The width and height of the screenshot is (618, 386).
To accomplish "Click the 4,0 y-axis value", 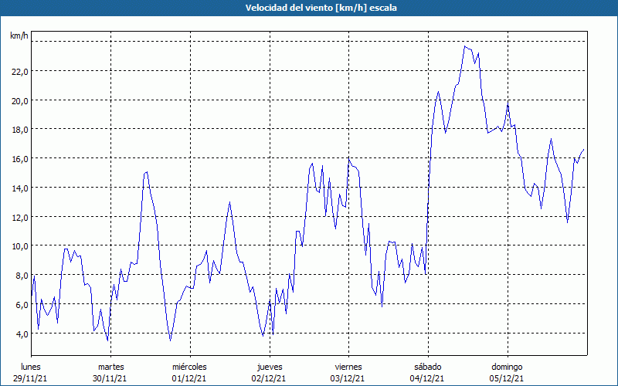I will (22, 334).
